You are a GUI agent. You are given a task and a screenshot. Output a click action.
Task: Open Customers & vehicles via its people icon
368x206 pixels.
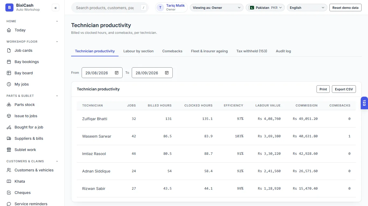pyautogui.click(x=9, y=170)
